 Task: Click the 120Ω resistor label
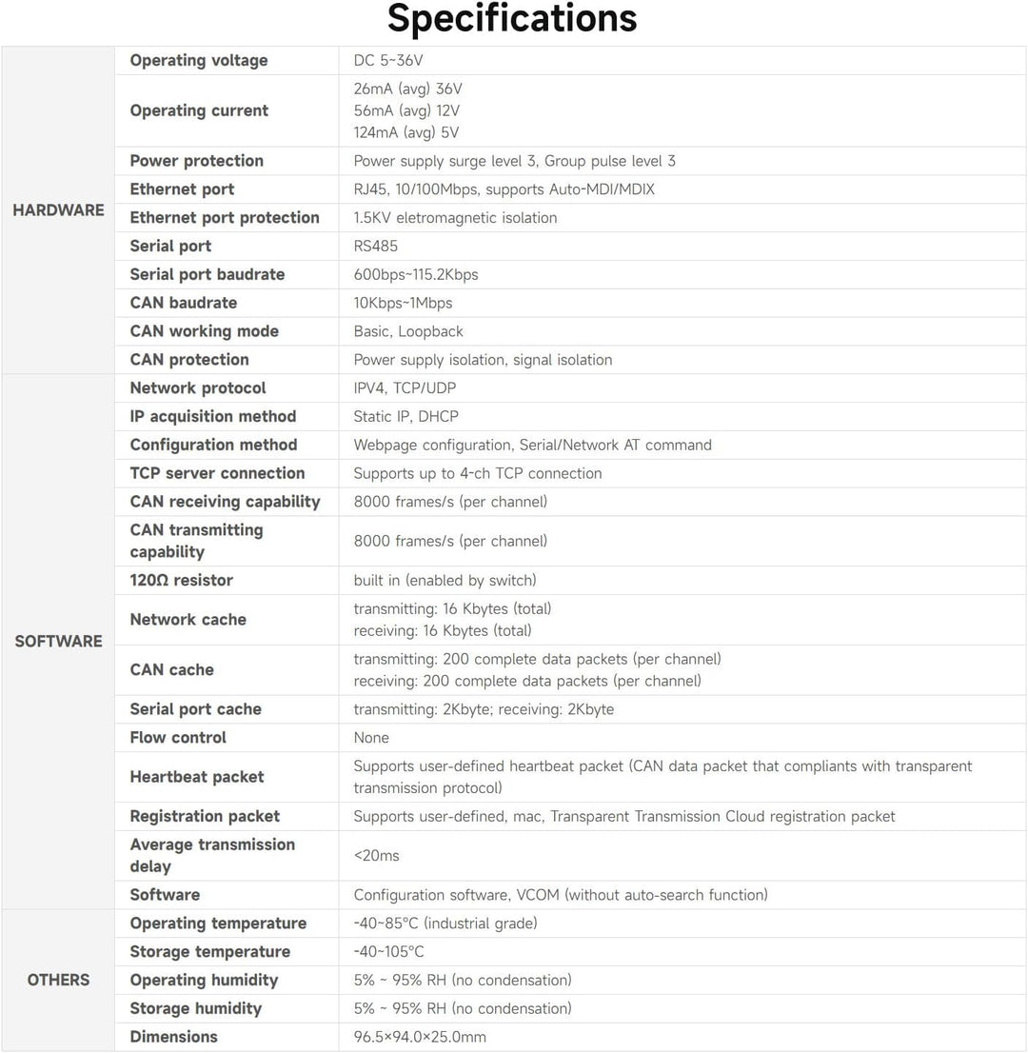click(x=181, y=580)
